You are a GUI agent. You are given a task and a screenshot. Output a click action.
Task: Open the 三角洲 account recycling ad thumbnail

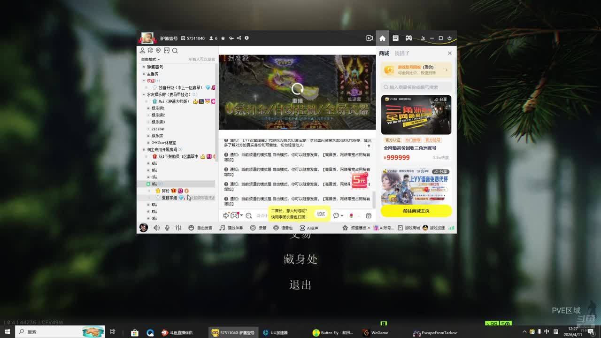416,115
